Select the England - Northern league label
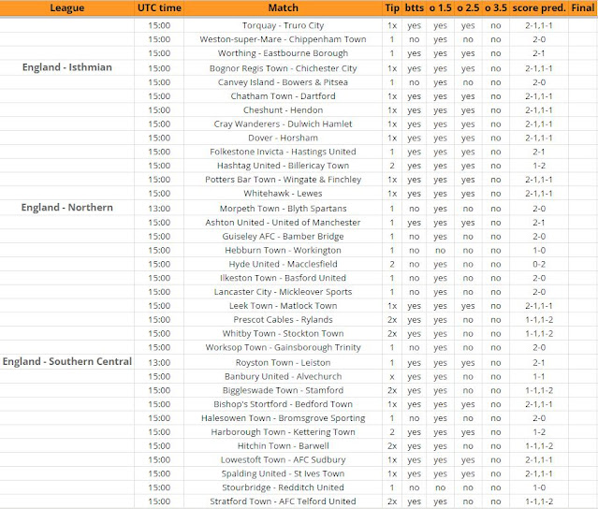Image resolution: width=598 pixels, height=509 pixels. [67, 208]
